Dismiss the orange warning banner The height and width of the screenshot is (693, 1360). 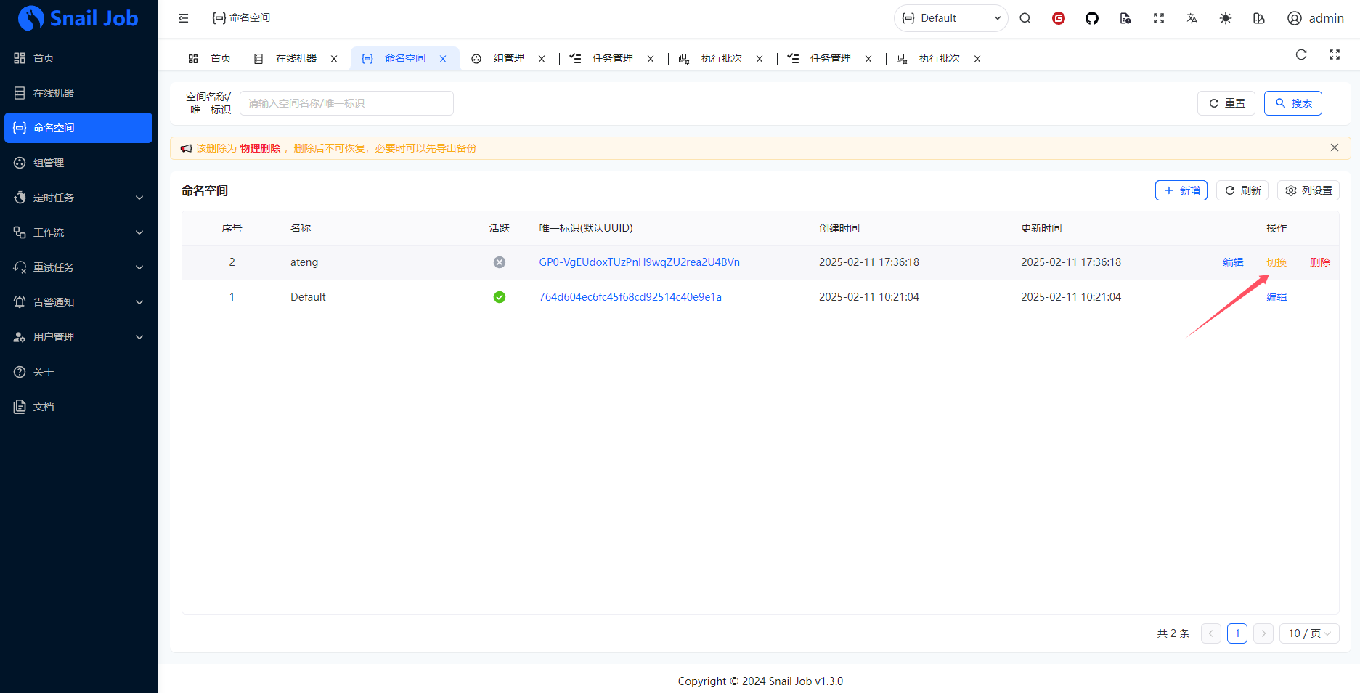pos(1334,147)
